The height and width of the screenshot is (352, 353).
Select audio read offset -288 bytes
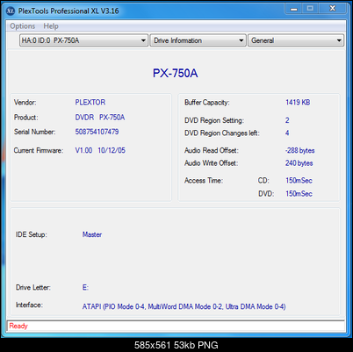[299, 151]
